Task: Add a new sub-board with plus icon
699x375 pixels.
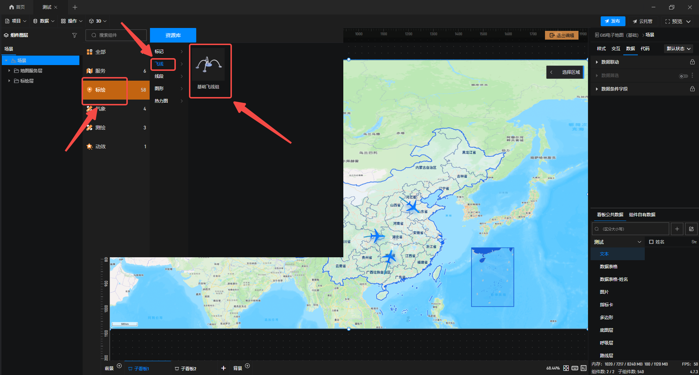Action: point(224,368)
